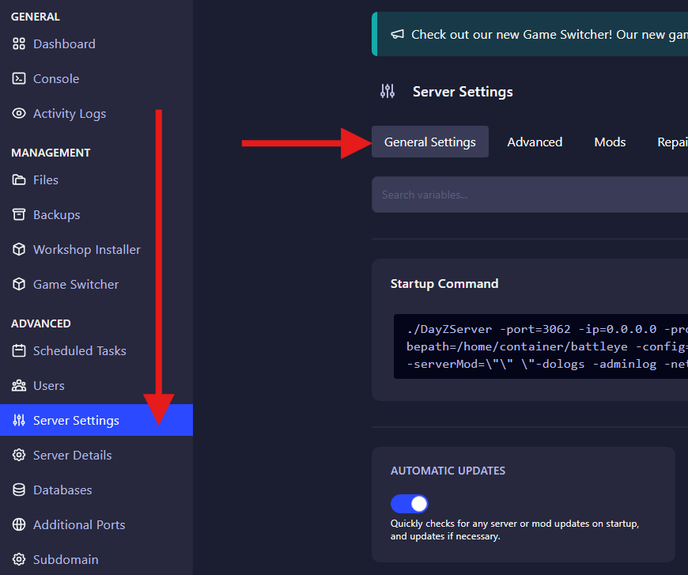The width and height of the screenshot is (688, 575).
Task: Navigate to Subdomain settings
Action: point(66,560)
